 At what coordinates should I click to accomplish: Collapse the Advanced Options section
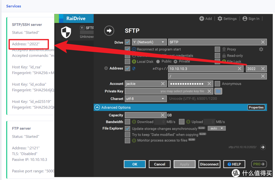tap(97, 107)
